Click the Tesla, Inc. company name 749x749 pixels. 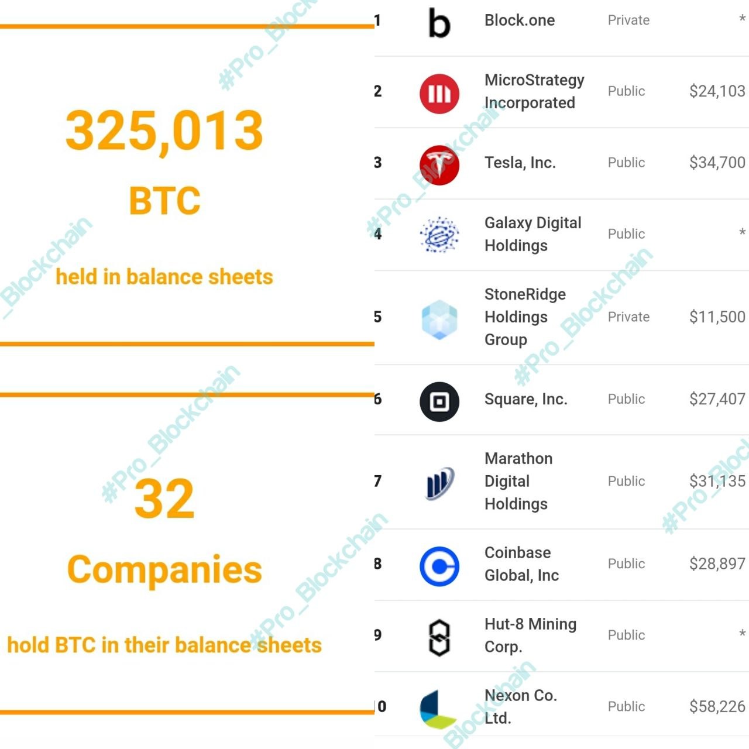tap(520, 163)
